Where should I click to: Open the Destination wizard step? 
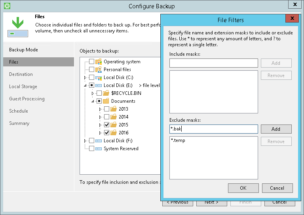pos(21,74)
